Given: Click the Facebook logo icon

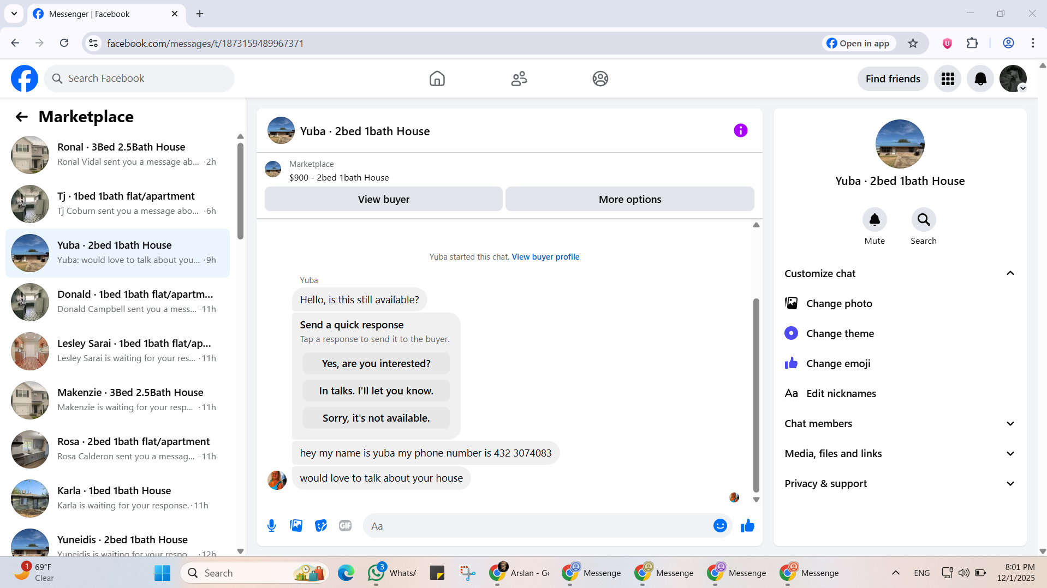Looking at the screenshot, I should pos(25,79).
